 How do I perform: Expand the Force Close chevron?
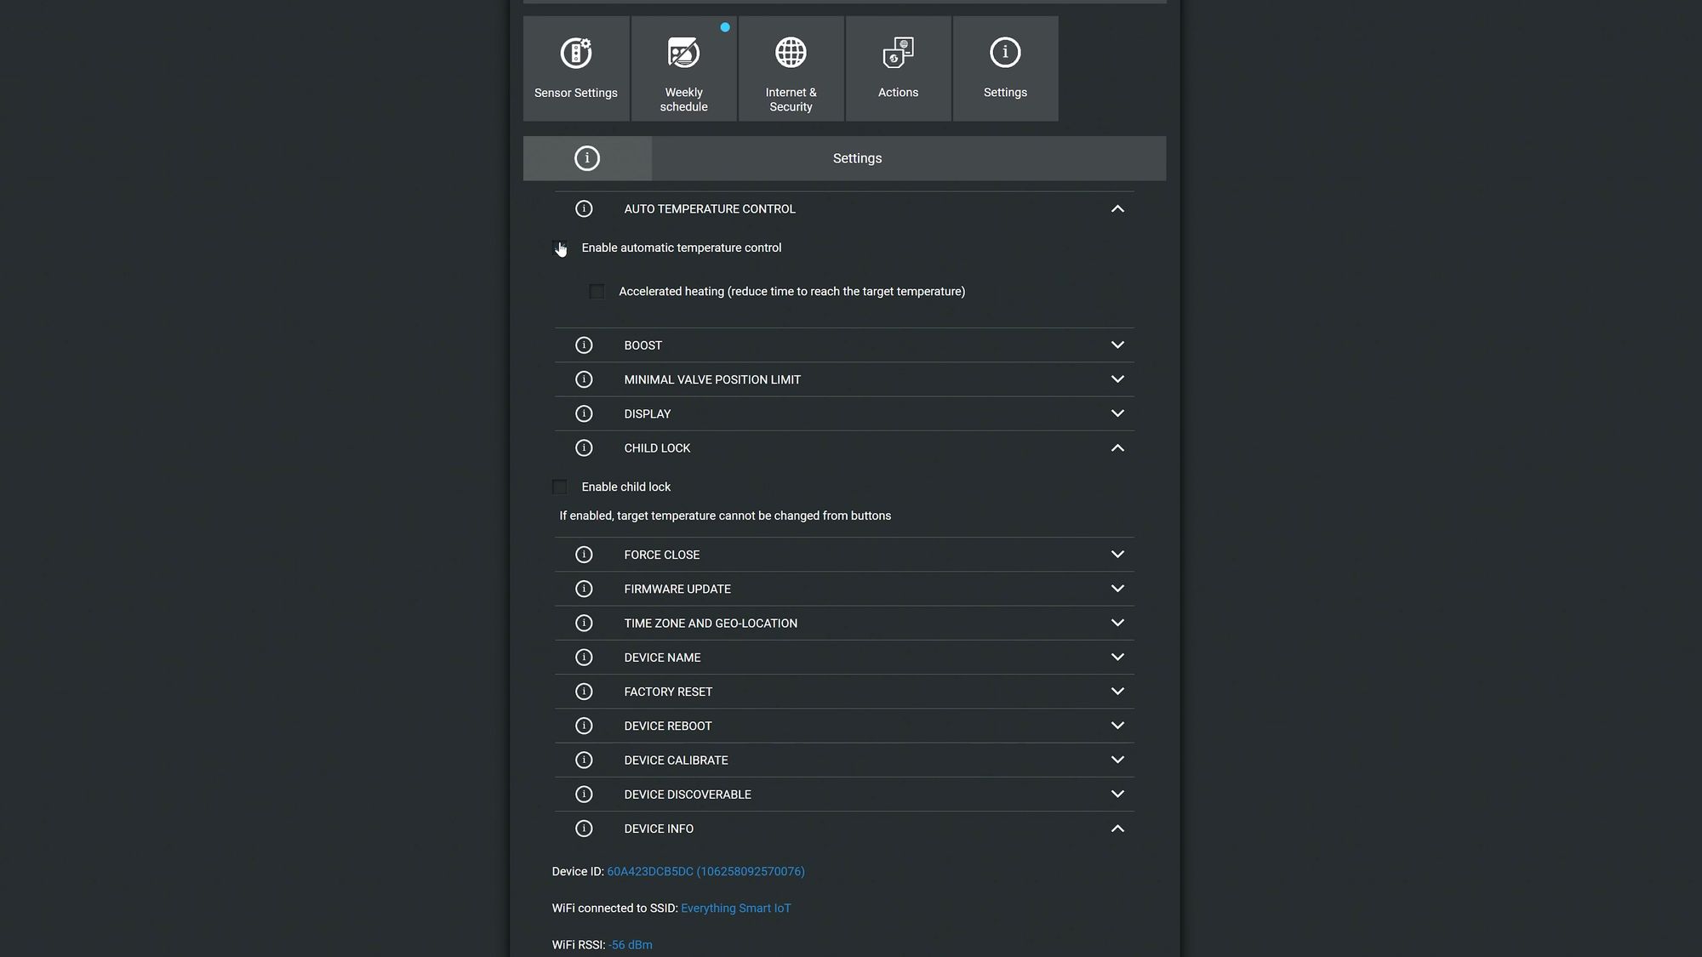tap(1117, 555)
